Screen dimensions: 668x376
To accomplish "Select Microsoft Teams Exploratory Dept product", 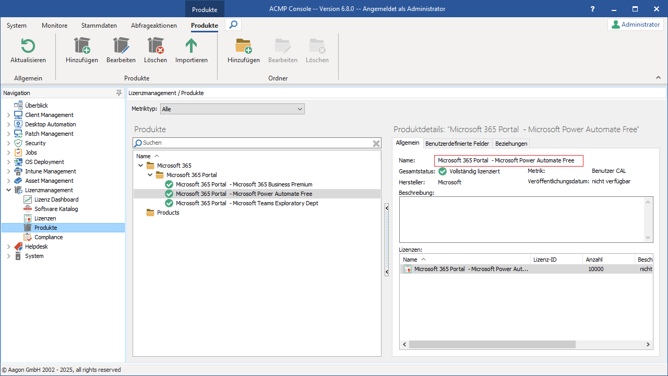I will coord(246,203).
